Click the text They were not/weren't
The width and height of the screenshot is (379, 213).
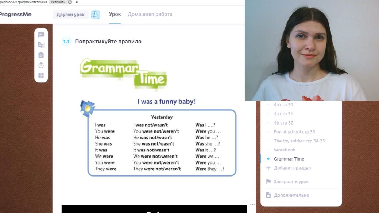[x=157, y=169]
